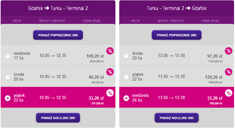Click the 169,20 zł outbound price
This screenshot has height=128, width=235.
(95, 56)
